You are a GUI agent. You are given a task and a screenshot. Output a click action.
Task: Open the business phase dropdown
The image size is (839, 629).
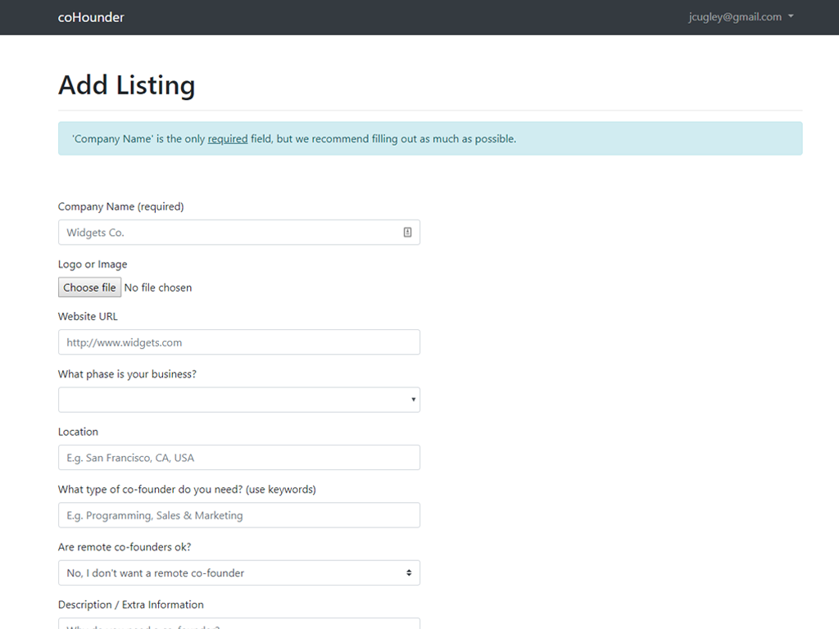click(x=238, y=400)
